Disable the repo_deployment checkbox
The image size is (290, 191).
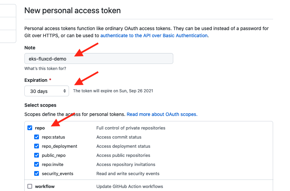37,146
